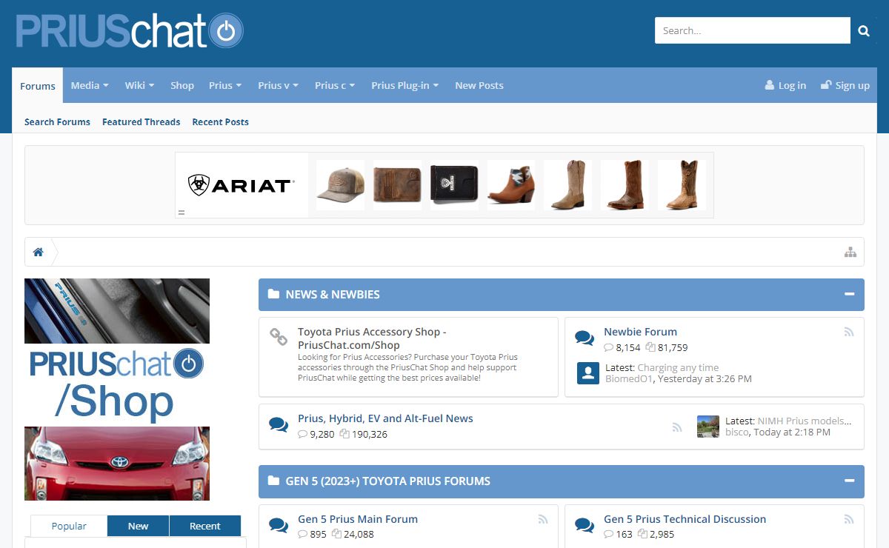Click chat icon beside Gen 5 Prius Main Forum
The image size is (889, 548).
(x=279, y=526)
